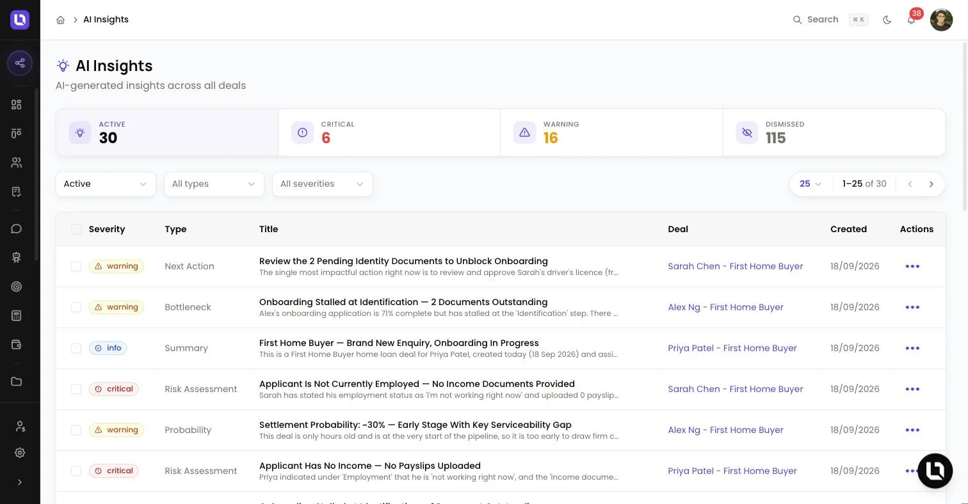Select the Warning 16 stat card

point(611,132)
